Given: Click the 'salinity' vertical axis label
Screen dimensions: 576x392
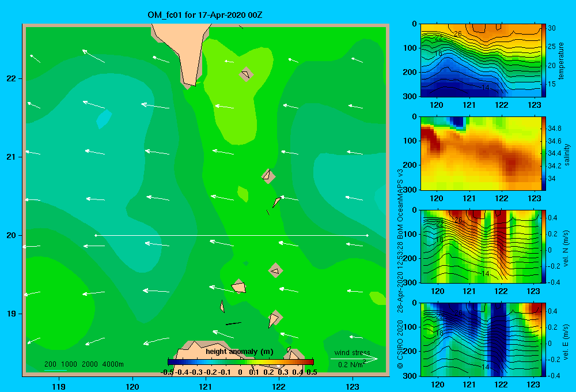Looking at the screenshot, I should pos(567,154).
